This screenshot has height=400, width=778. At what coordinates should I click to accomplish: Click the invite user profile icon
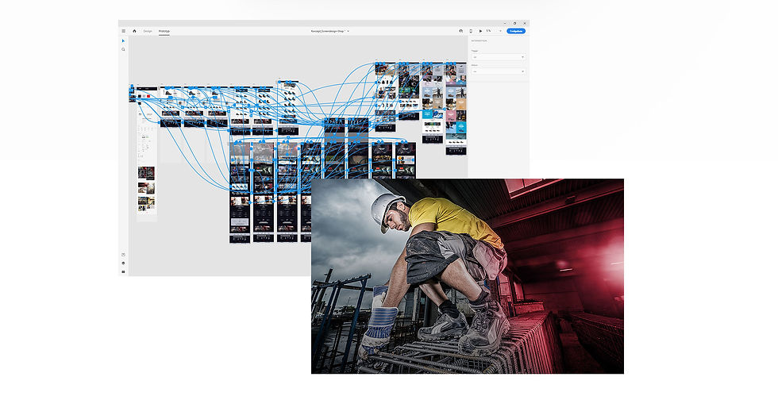pos(461,31)
